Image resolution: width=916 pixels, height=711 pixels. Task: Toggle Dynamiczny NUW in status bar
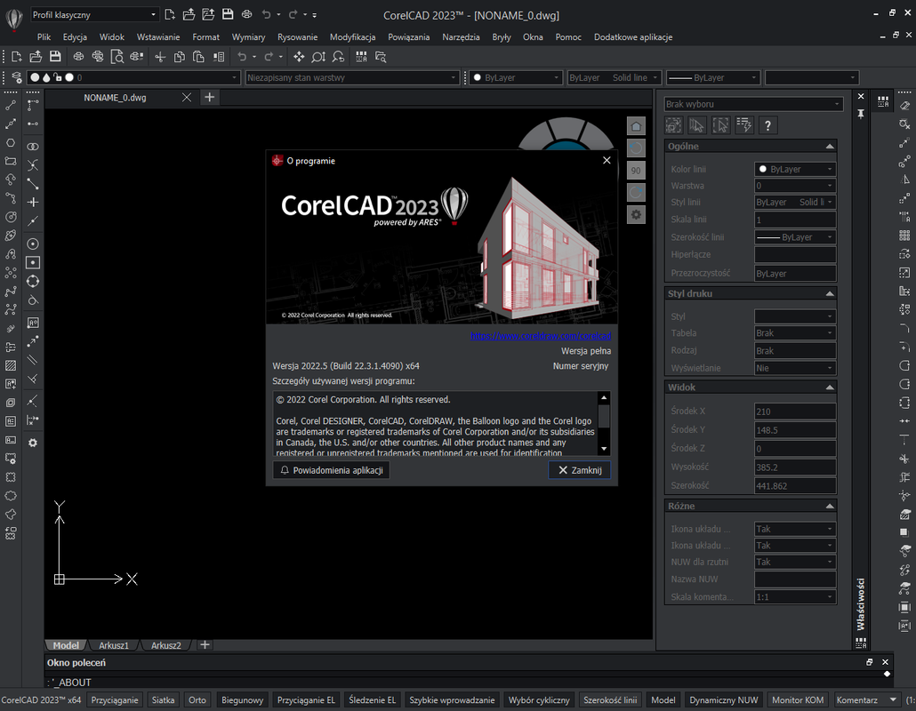(723, 700)
